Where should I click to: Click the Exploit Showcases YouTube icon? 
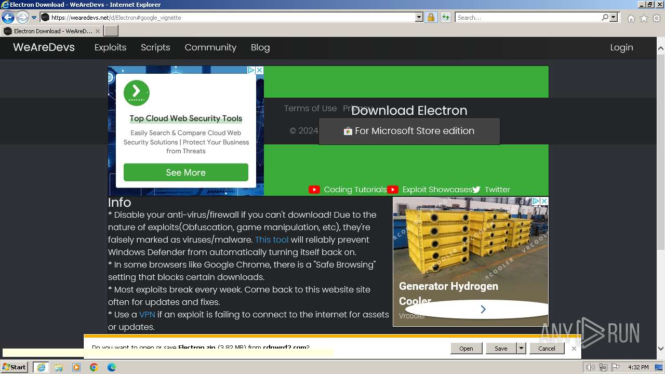tap(393, 190)
